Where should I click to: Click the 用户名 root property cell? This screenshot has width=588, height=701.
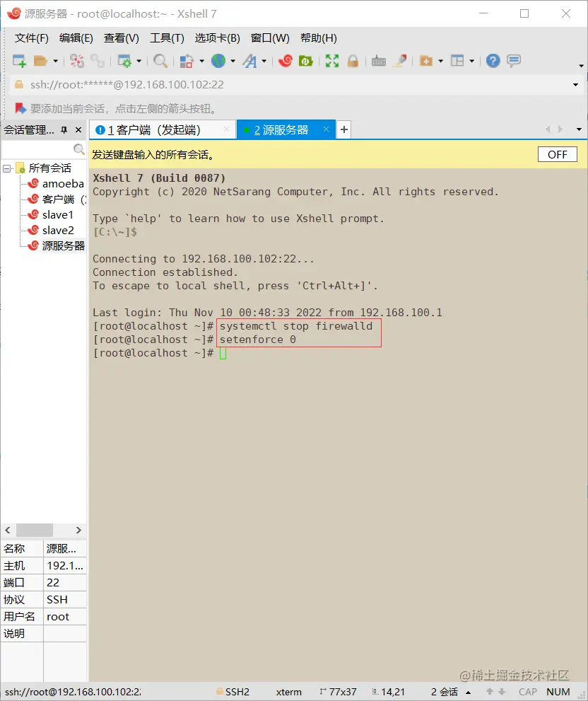[64, 617]
